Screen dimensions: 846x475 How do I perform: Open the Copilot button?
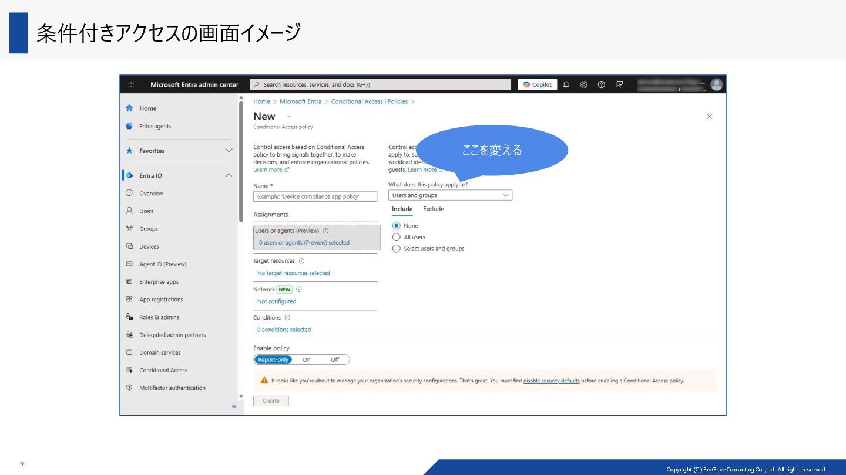538,84
